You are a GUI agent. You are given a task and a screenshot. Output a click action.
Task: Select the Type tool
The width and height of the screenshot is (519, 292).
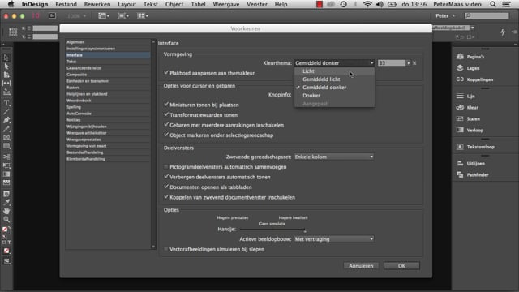(6, 103)
